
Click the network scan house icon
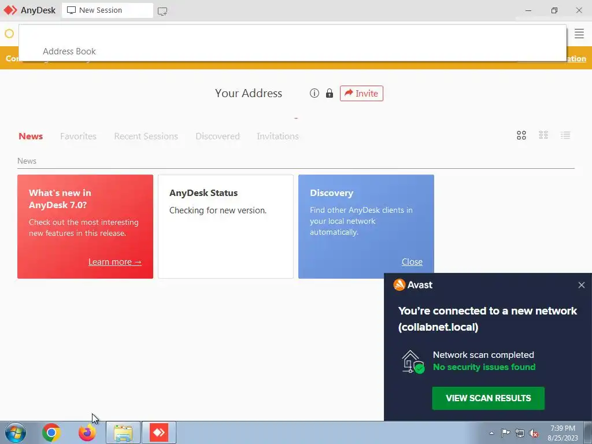click(x=413, y=362)
